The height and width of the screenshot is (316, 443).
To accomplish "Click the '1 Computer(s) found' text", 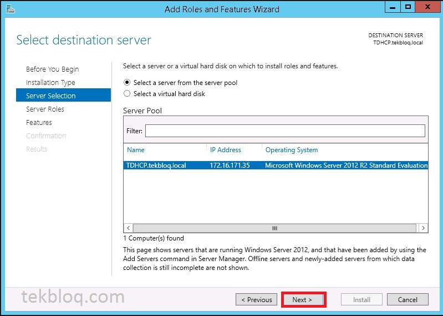I will point(154,238).
